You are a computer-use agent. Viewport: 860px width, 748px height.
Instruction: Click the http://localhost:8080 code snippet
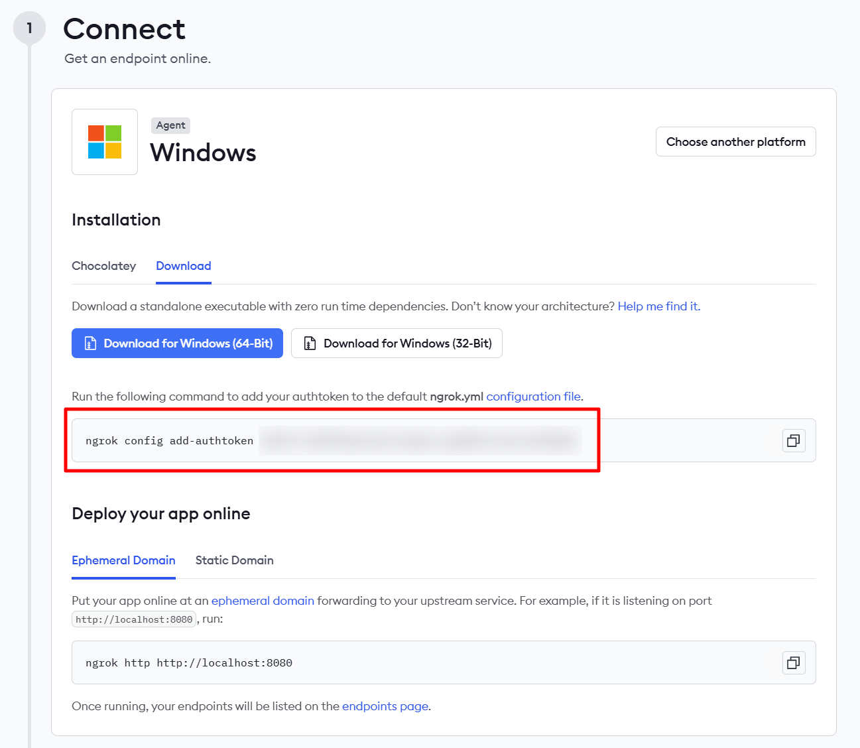tap(133, 619)
